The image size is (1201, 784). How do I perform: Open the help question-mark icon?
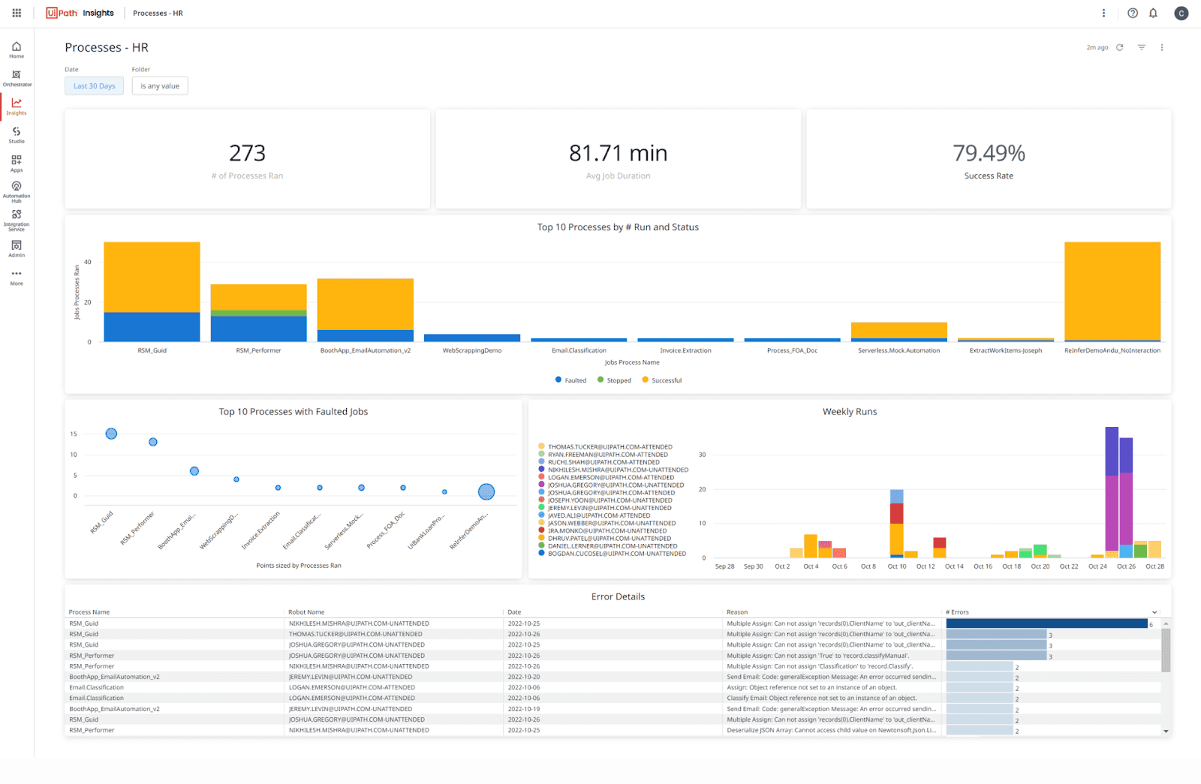(x=1133, y=13)
